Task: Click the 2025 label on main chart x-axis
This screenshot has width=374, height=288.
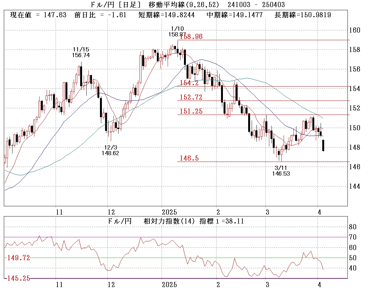Action: pyautogui.click(x=169, y=212)
